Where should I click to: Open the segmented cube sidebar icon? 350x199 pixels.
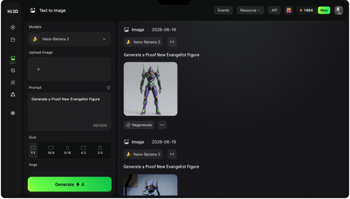point(13,95)
